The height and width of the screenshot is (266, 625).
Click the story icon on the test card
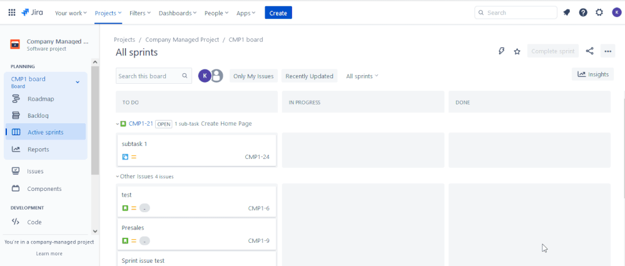pyautogui.click(x=125, y=208)
